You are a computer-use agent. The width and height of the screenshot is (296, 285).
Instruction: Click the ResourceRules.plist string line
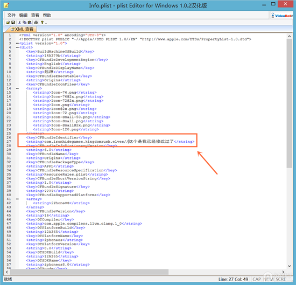67,175
